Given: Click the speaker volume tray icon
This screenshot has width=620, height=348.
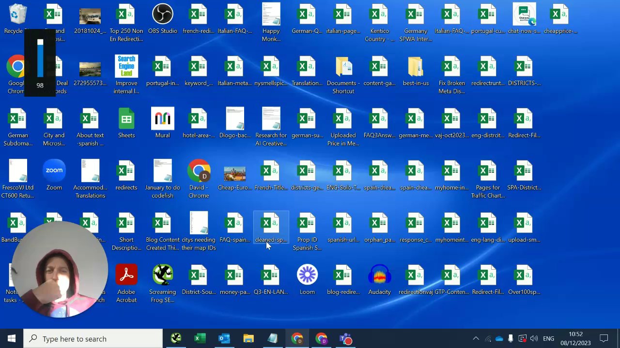Looking at the screenshot, I should point(534,339).
